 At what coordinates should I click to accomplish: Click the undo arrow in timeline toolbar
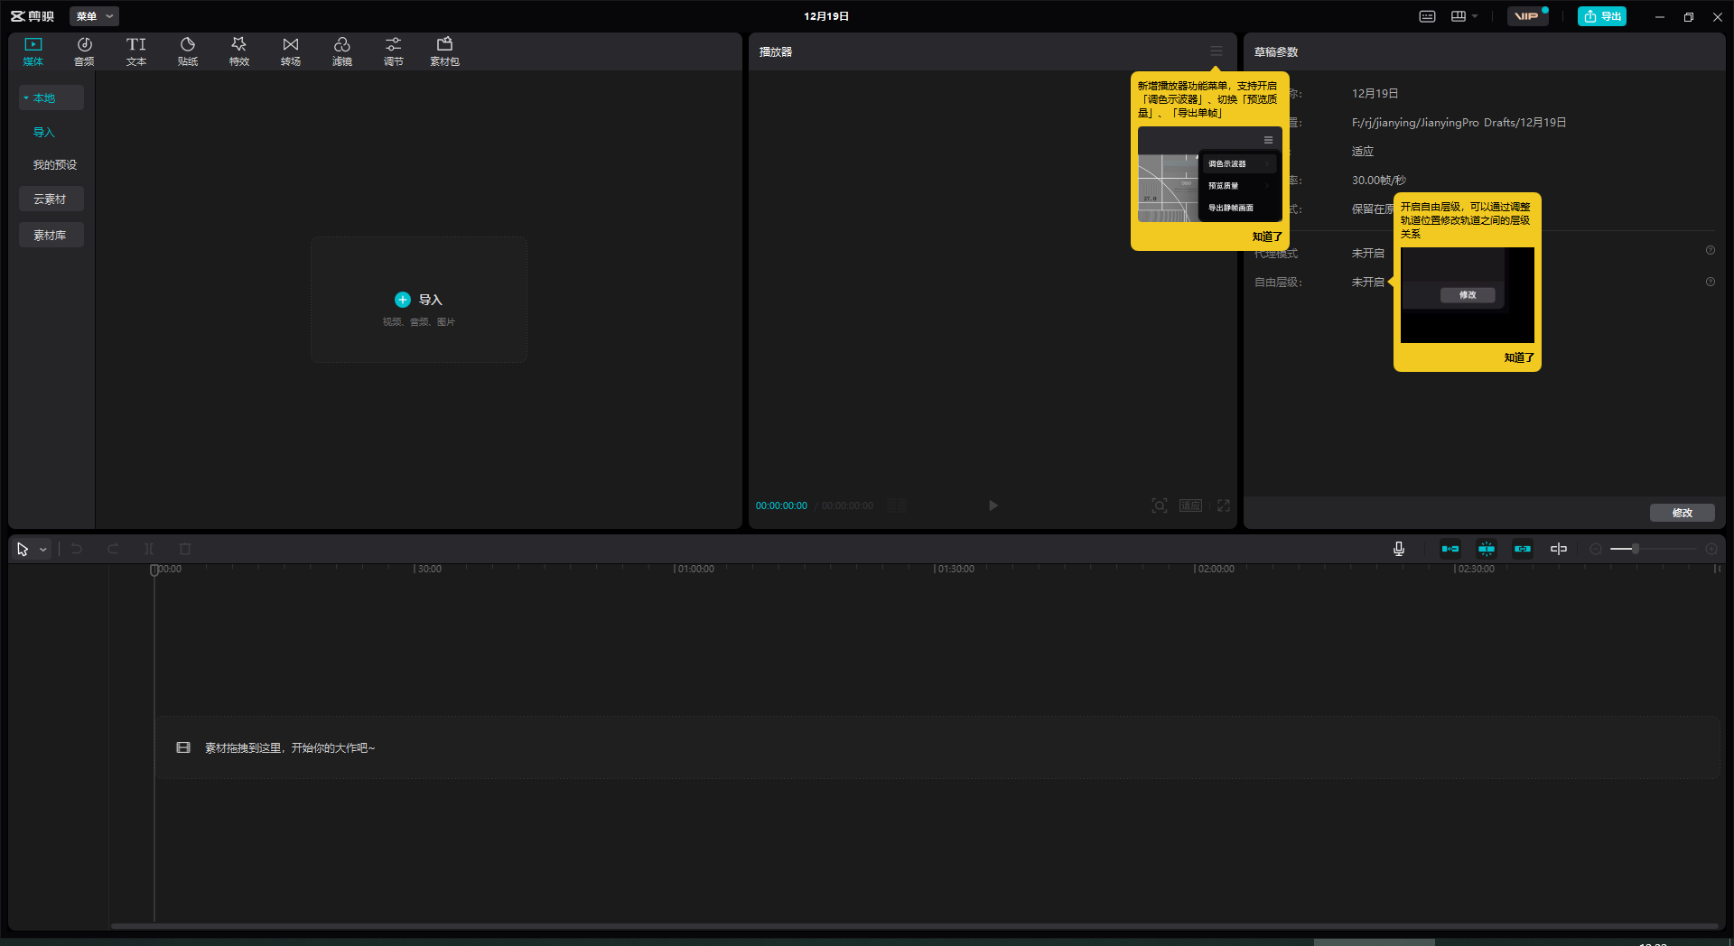[x=77, y=549]
